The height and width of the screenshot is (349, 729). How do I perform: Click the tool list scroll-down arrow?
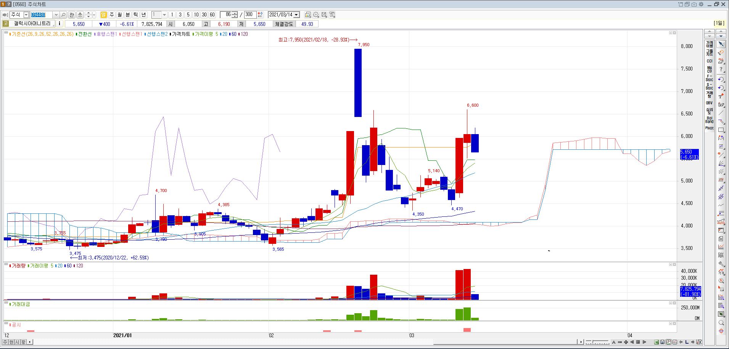(721, 36)
